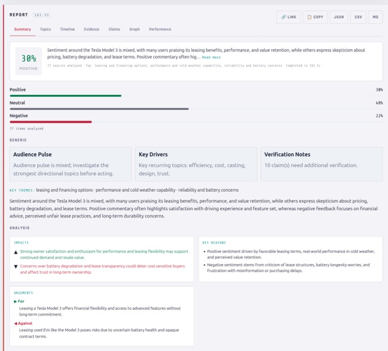This screenshot has height=351, width=388.
Task: Click the '77 items analyzed' text
Action: [26, 129]
